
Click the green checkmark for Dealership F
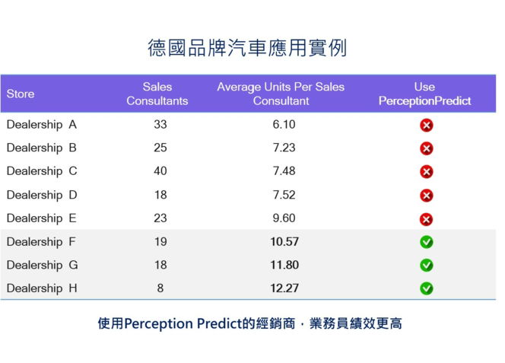[x=426, y=242]
